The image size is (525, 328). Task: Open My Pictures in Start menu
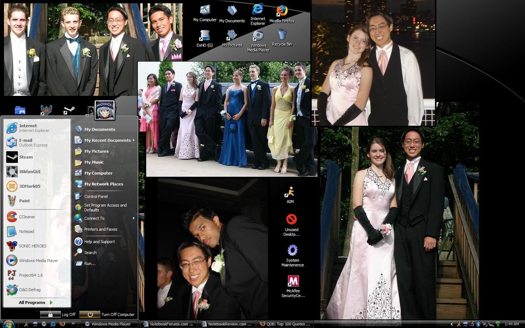point(105,151)
